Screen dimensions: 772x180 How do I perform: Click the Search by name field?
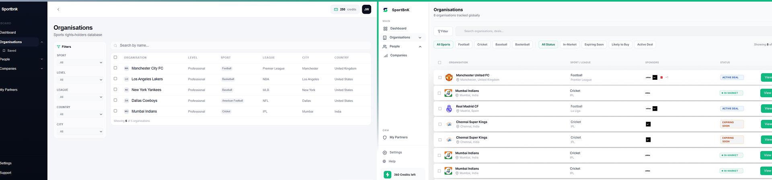[241, 46]
